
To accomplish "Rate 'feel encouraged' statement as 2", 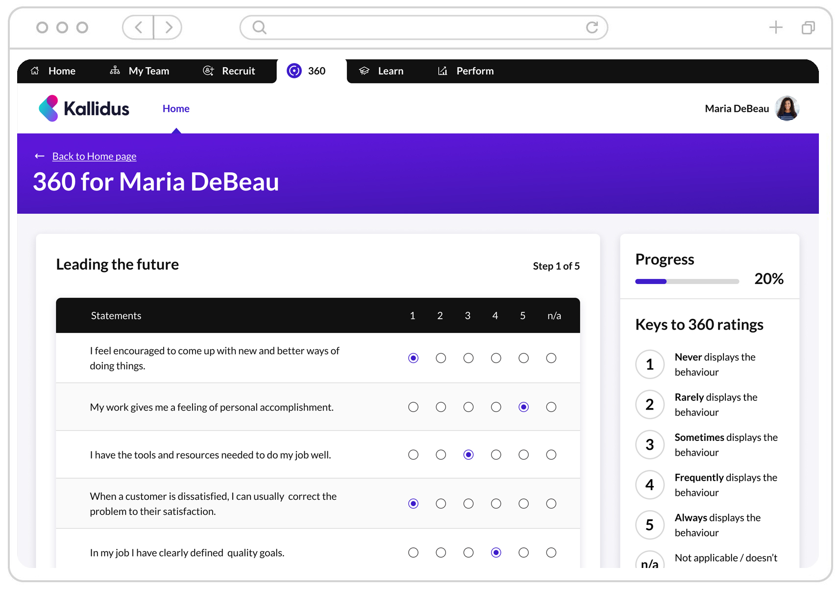I will [441, 358].
